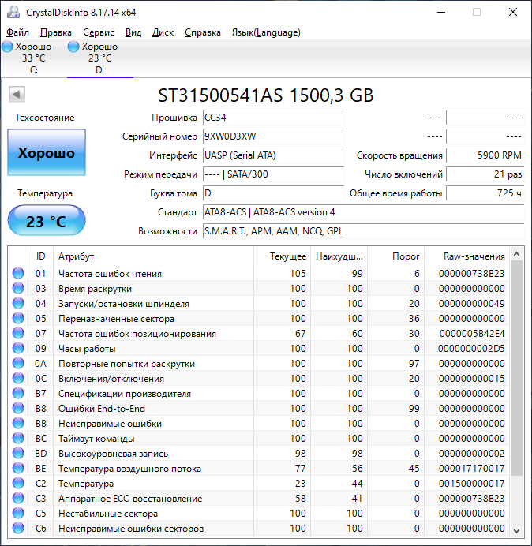The width and height of the screenshot is (532, 546).
Task: Click the previous disk arrow icon
Action: (16, 95)
